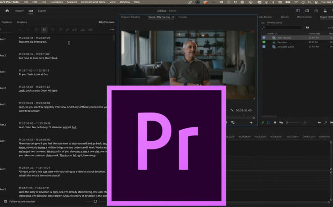Open the Window menu
The height and width of the screenshot is (207, 333).
pos(125,2)
